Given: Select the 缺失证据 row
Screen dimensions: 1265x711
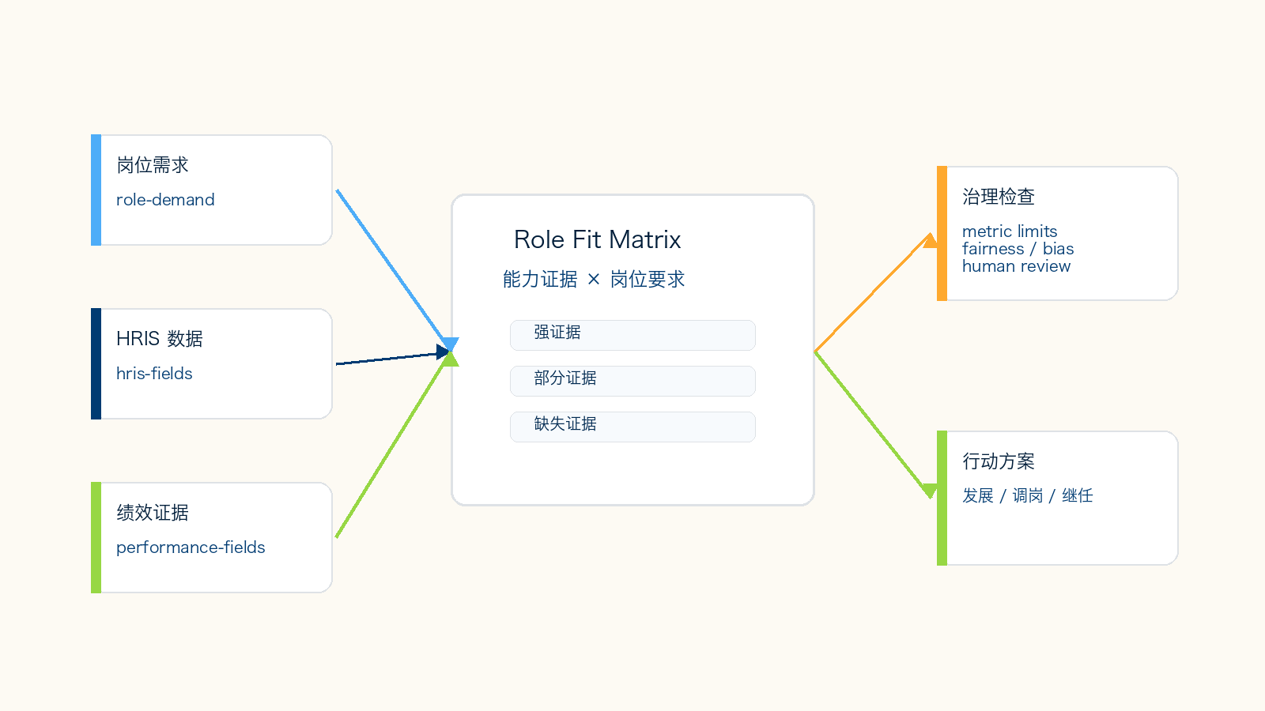Looking at the screenshot, I should tap(632, 427).
